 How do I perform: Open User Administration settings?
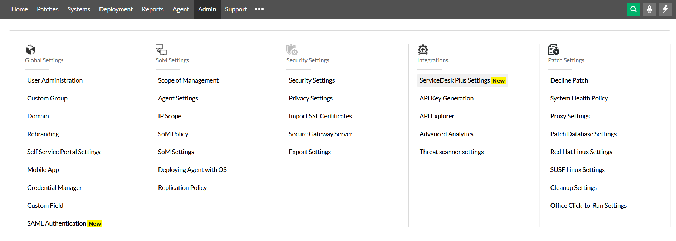click(x=55, y=80)
